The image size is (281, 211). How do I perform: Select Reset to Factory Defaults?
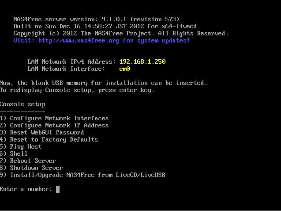49,139
